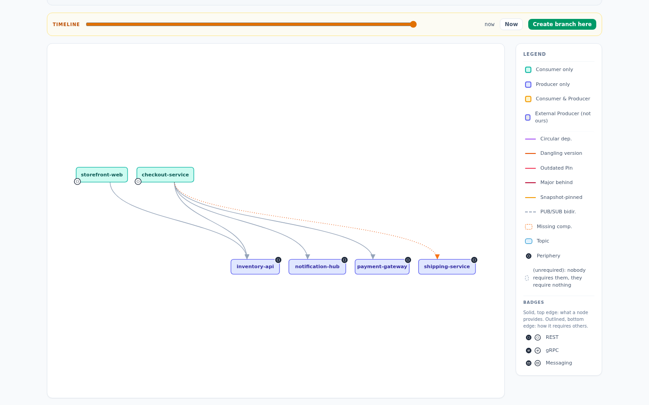Screen dimensions: 649x405
Task: Click the storefront-web node
Action: (x=102, y=175)
